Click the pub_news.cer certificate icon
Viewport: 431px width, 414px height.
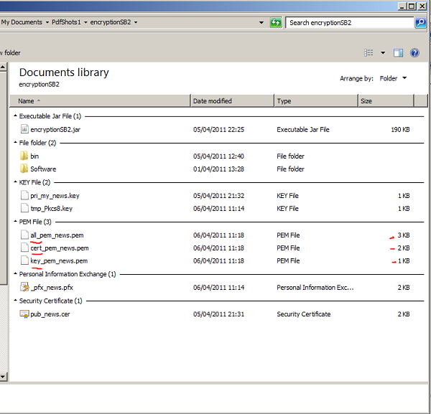coord(24,314)
